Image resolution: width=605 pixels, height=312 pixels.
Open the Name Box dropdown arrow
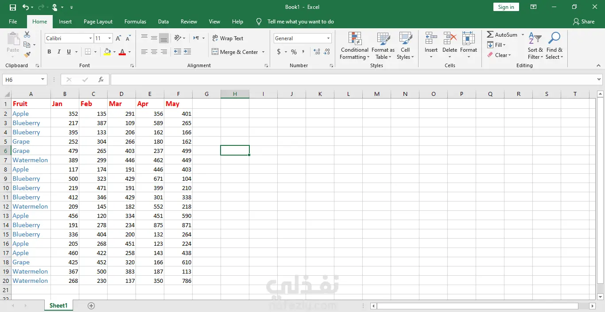(x=43, y=80)
